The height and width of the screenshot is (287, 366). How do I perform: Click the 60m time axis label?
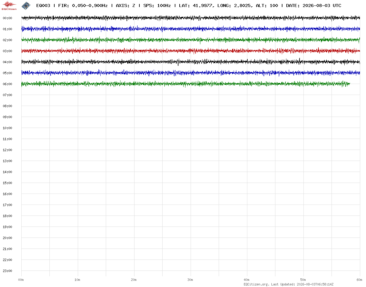coord(360,280)
